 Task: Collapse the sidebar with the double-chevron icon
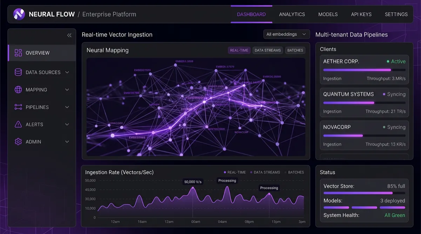click(x=69, y=35)
